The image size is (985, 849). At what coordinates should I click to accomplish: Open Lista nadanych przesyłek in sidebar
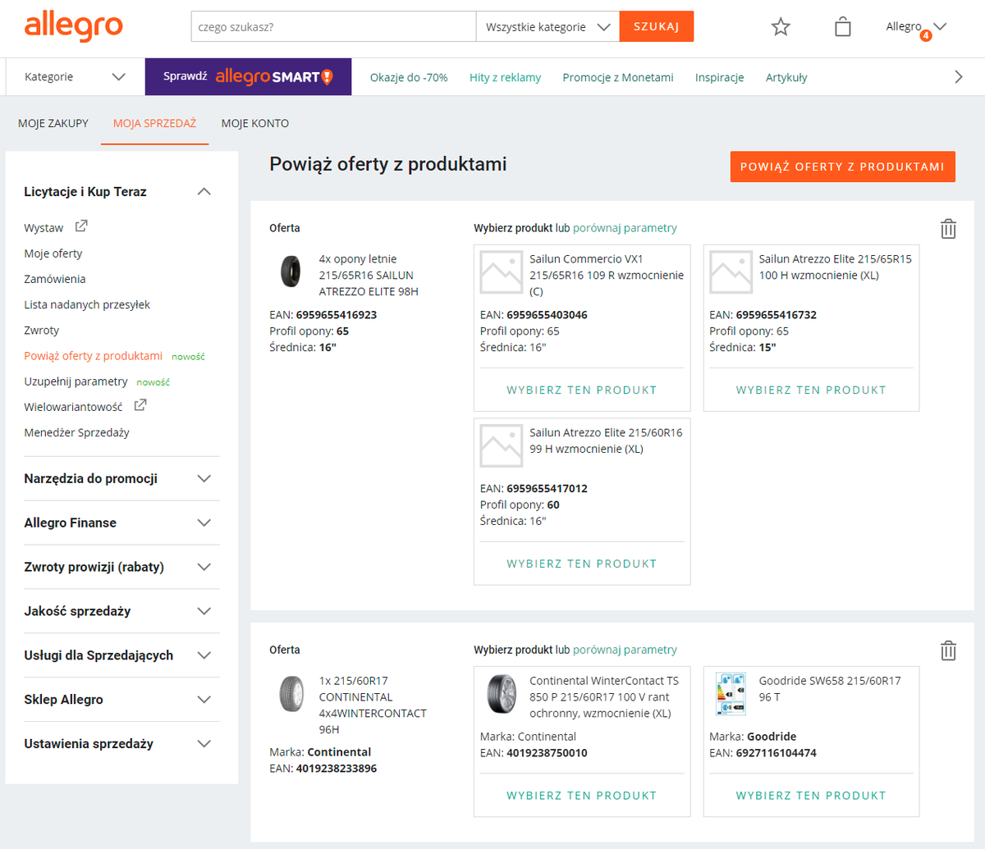click(87, 305)
